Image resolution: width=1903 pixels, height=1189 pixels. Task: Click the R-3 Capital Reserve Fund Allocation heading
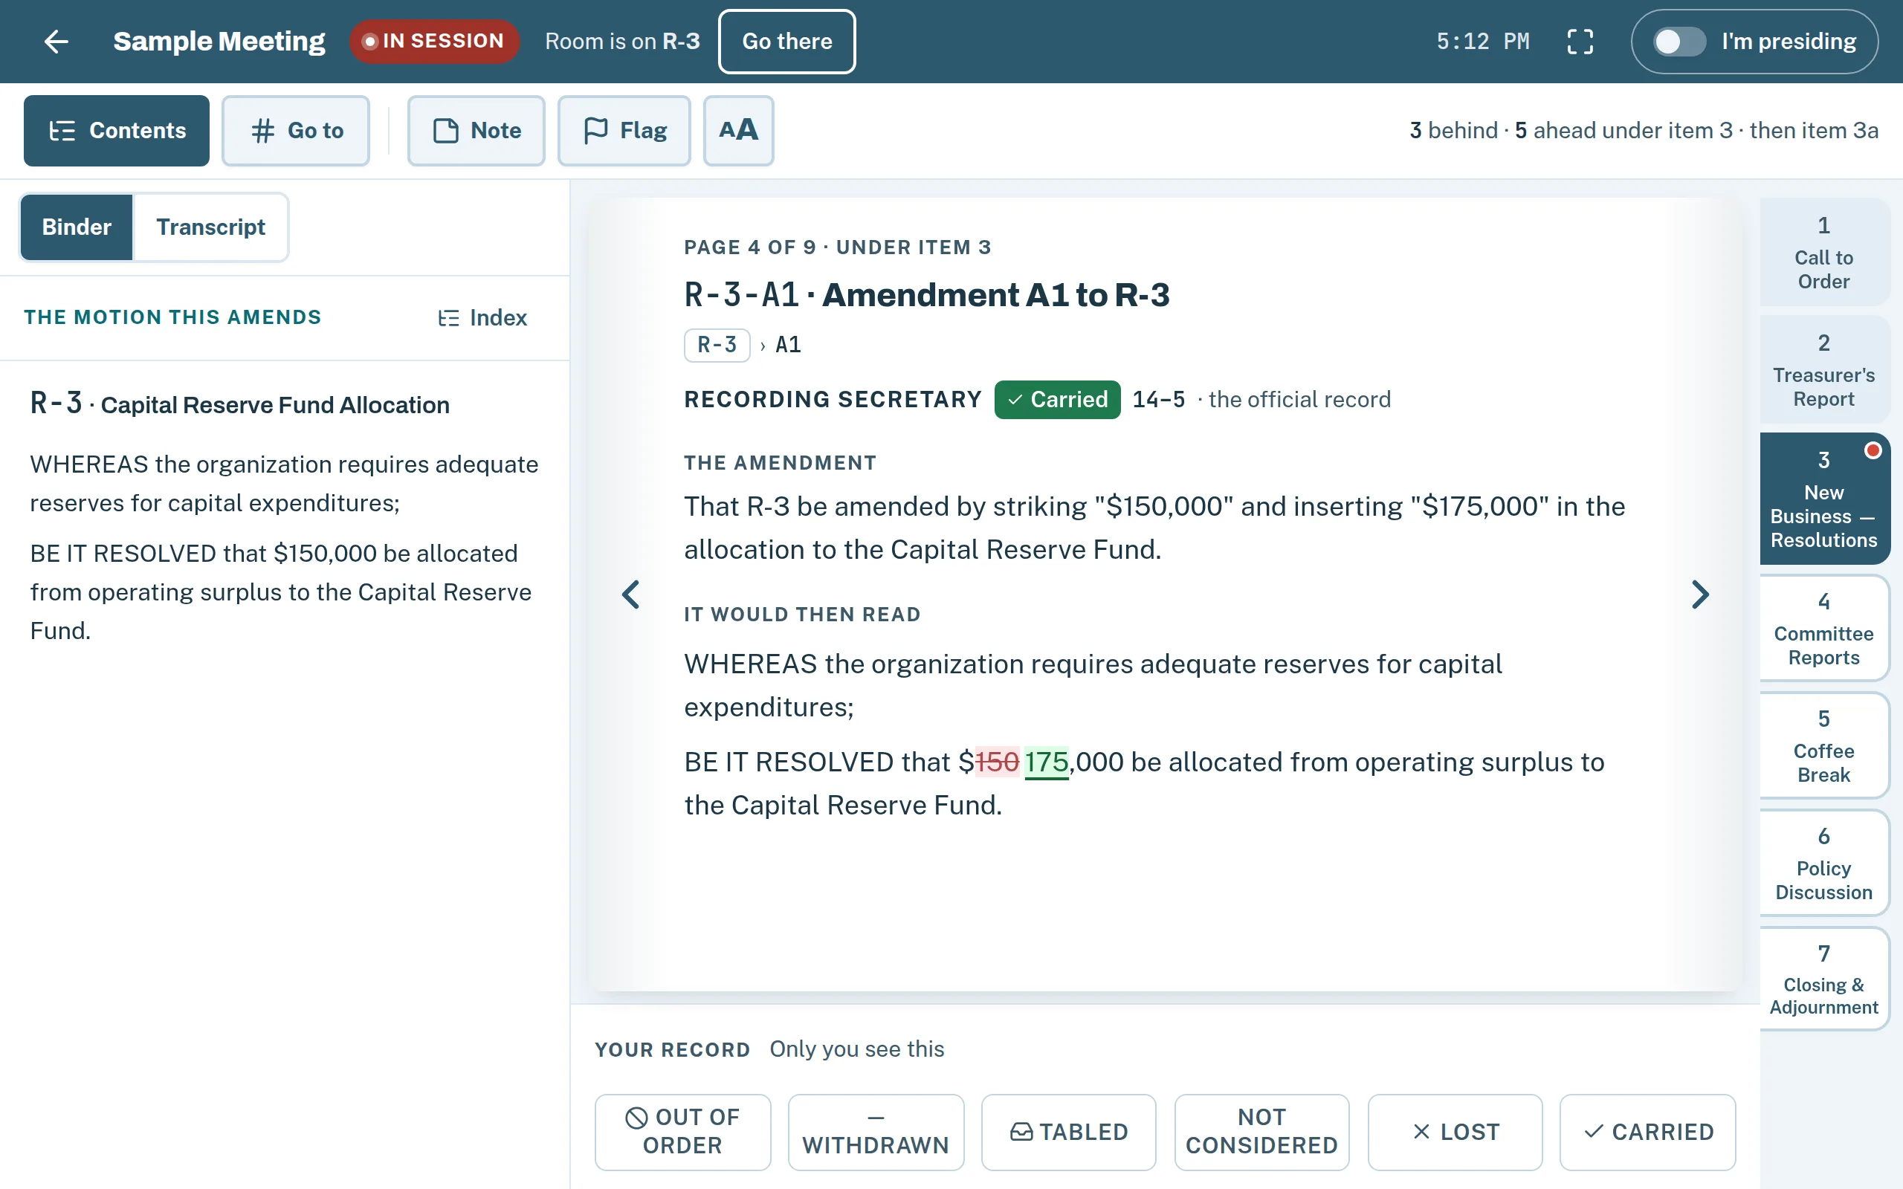pyautogui.click(x=240, y=404)
